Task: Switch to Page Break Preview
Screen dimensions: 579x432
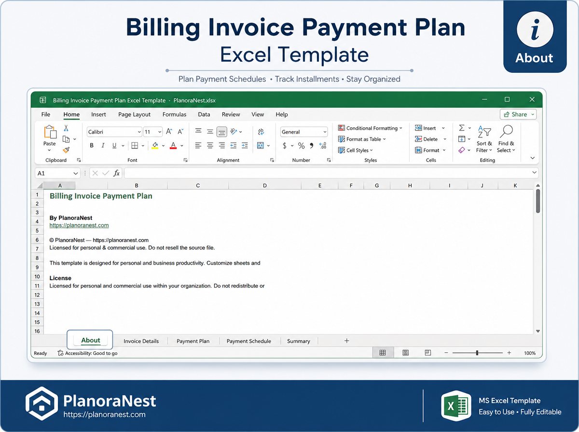Action: tap(427, 353)
